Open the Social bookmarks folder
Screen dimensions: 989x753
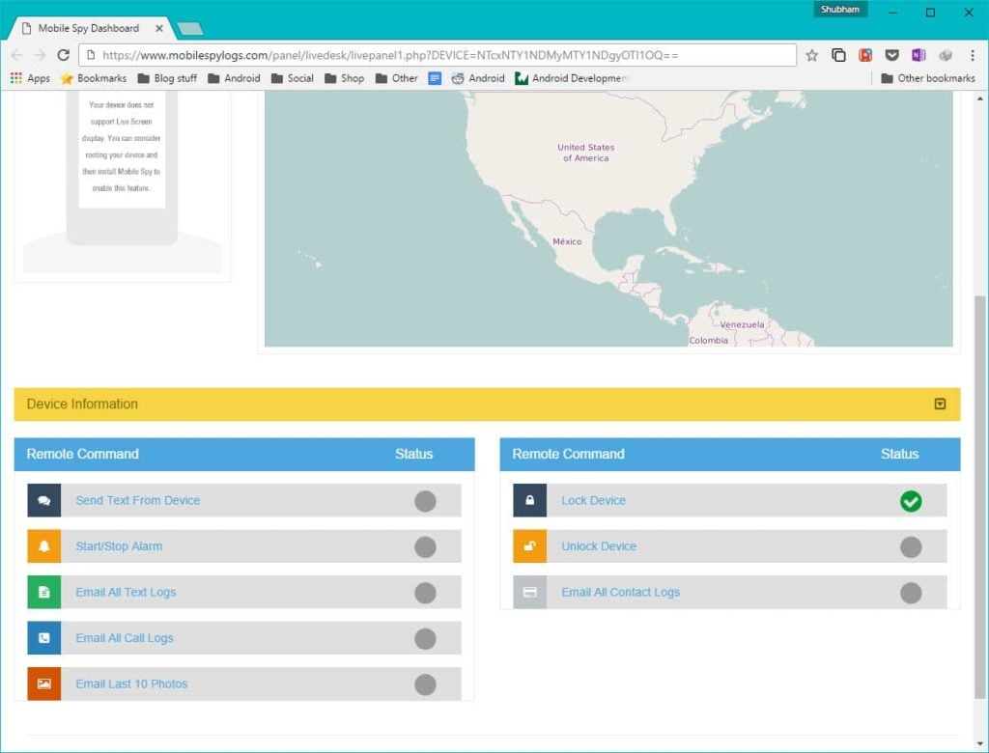pos(292,78)
